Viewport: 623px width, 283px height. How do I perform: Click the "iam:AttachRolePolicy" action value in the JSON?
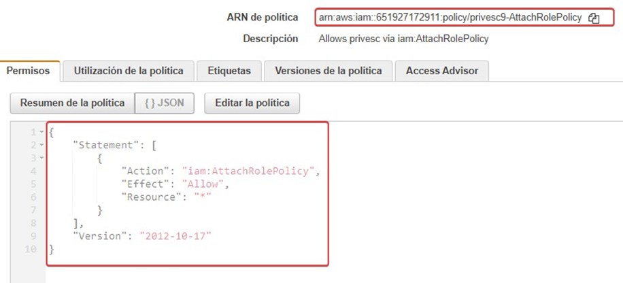pyautogui.click(x=248, y=171)
